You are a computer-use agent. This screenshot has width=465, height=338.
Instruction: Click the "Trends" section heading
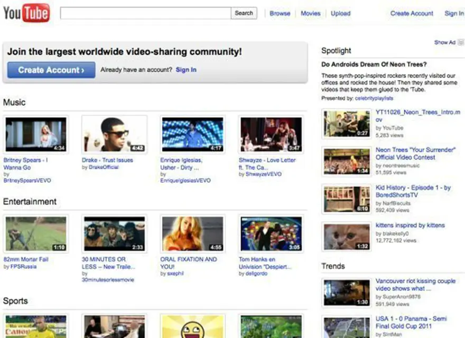(333, 266)
